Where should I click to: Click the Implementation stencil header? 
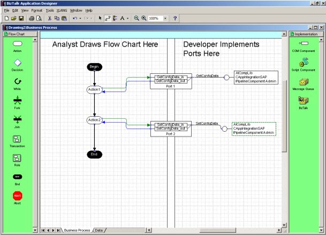305,34
